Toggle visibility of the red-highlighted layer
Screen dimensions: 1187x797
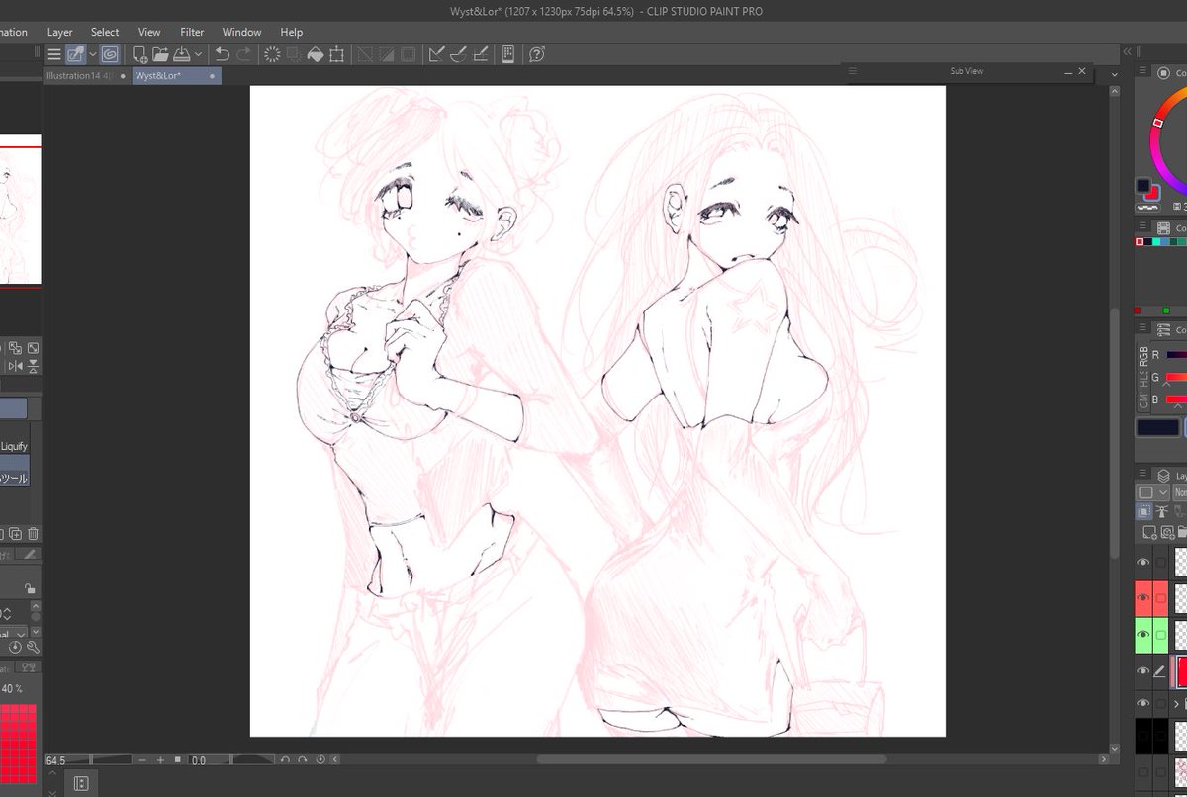[1143, 598]
